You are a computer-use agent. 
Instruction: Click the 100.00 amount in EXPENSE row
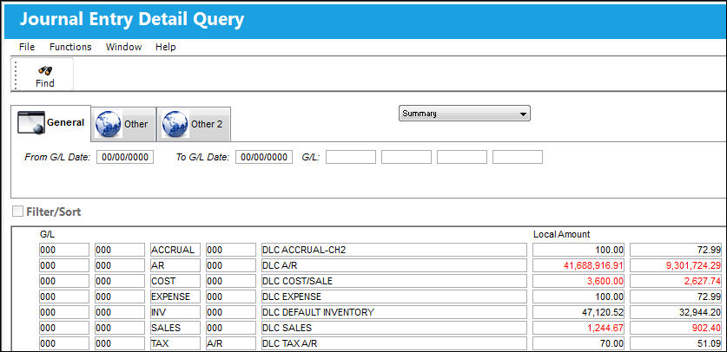pos(578,297)
